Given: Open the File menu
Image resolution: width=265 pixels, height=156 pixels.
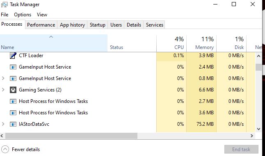Looking at the screenshot, I should click(5, 15).
